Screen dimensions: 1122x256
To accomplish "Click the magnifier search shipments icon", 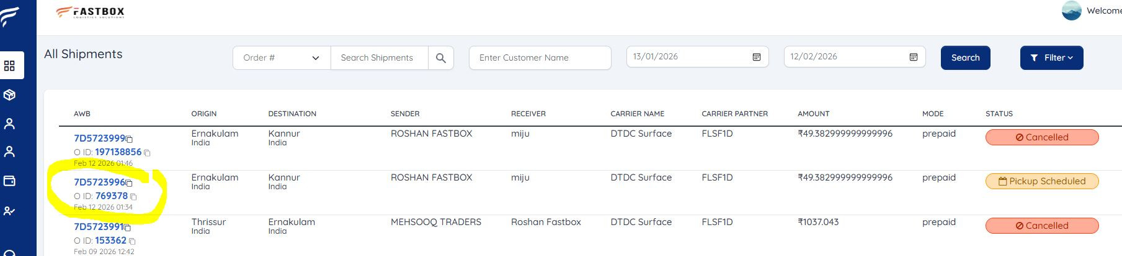I will [441, 58].
